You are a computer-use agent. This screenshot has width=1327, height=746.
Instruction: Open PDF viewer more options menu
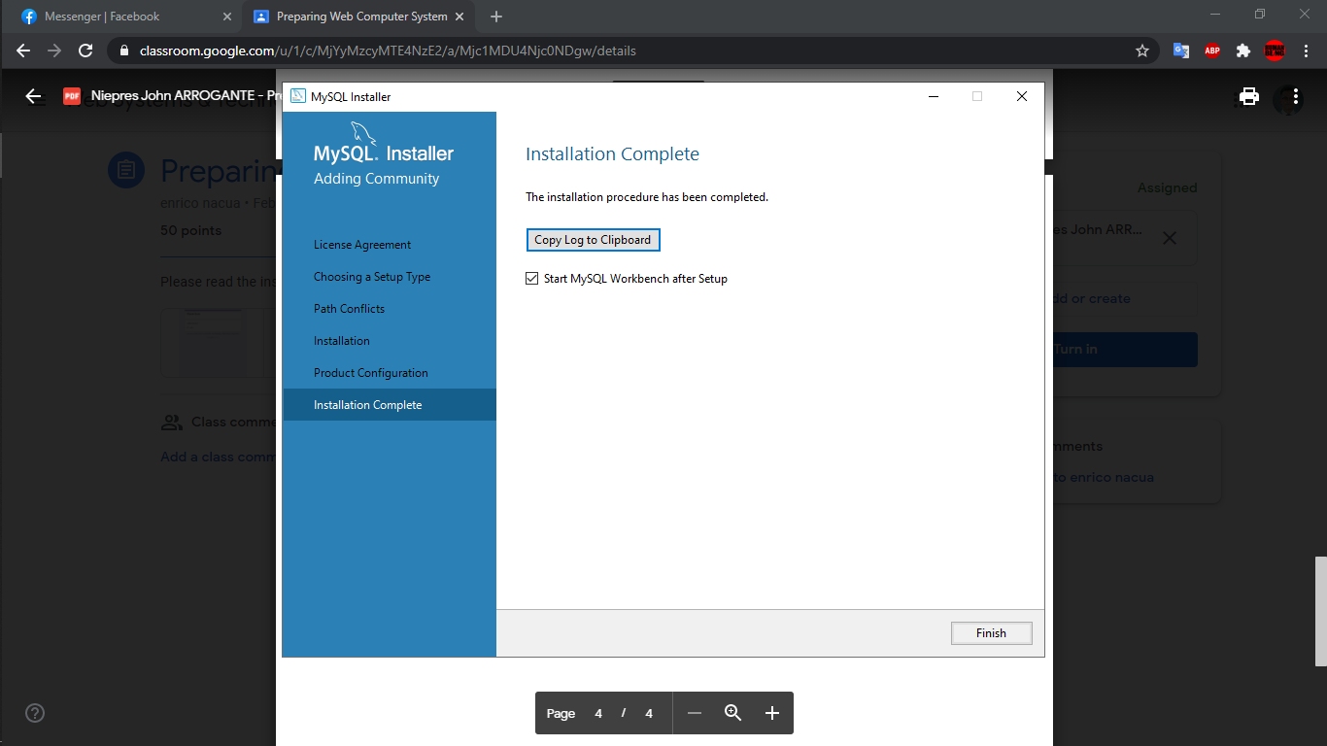point(1296,96)
